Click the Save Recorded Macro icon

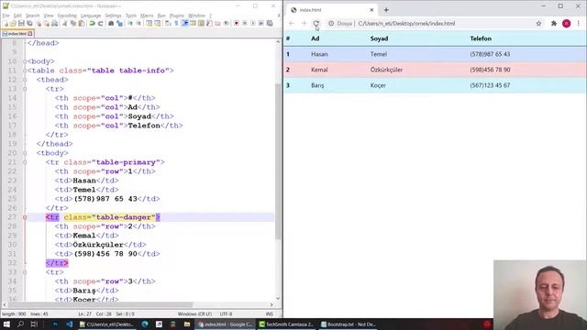click(x=270, y=24)
